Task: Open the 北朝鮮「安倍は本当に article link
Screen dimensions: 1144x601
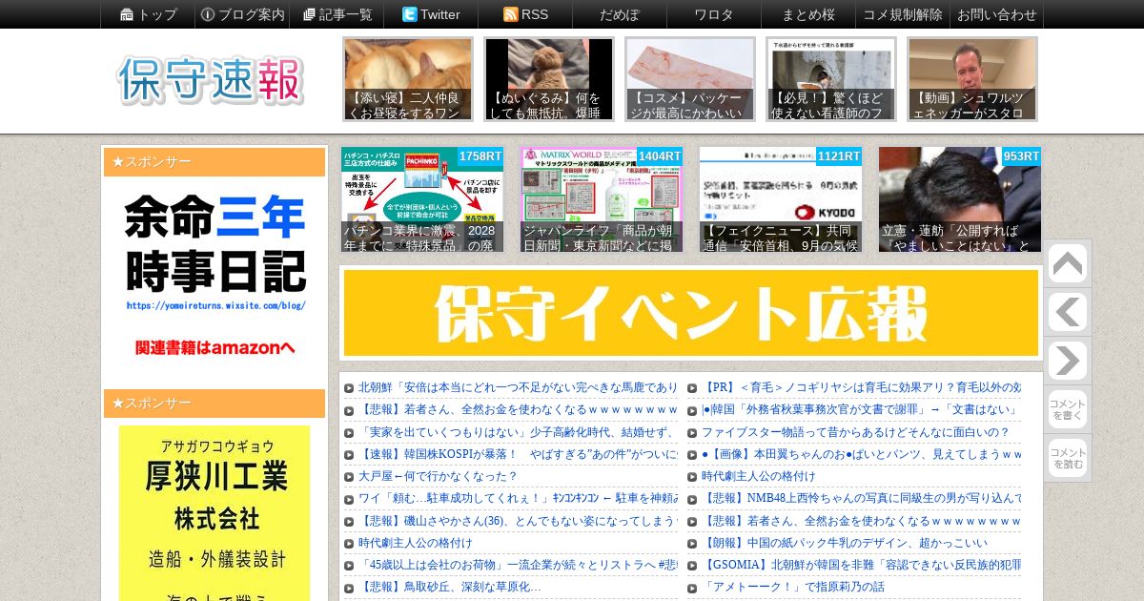Action: pos(518,387)
